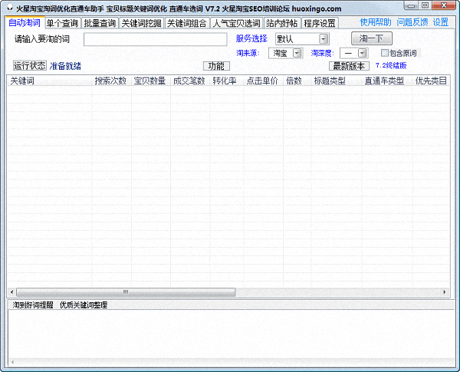
Task: Expand the 淘来源 dropdown
Action: (297, 53)
